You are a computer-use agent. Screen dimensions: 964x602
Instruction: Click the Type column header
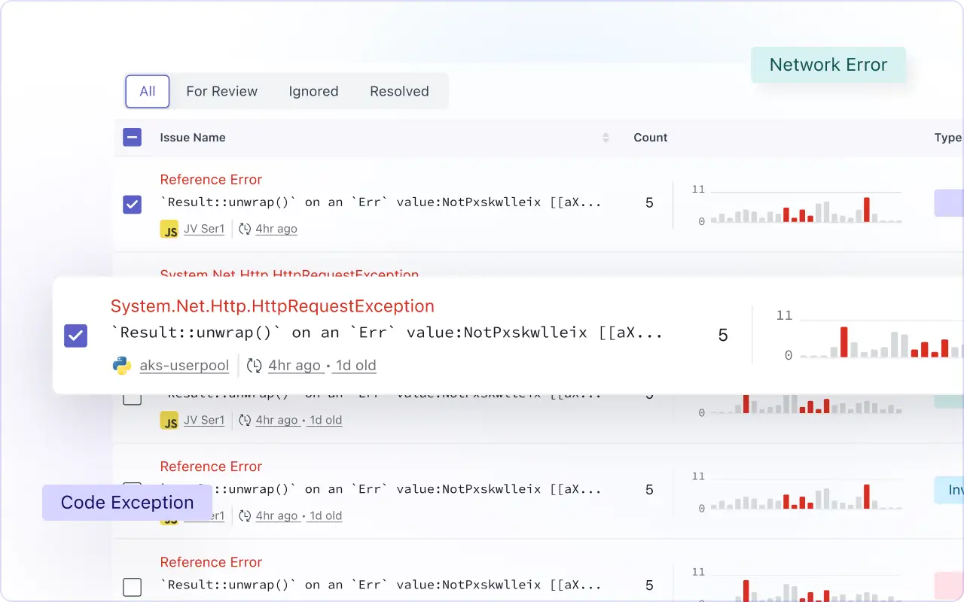click(948, 138)
